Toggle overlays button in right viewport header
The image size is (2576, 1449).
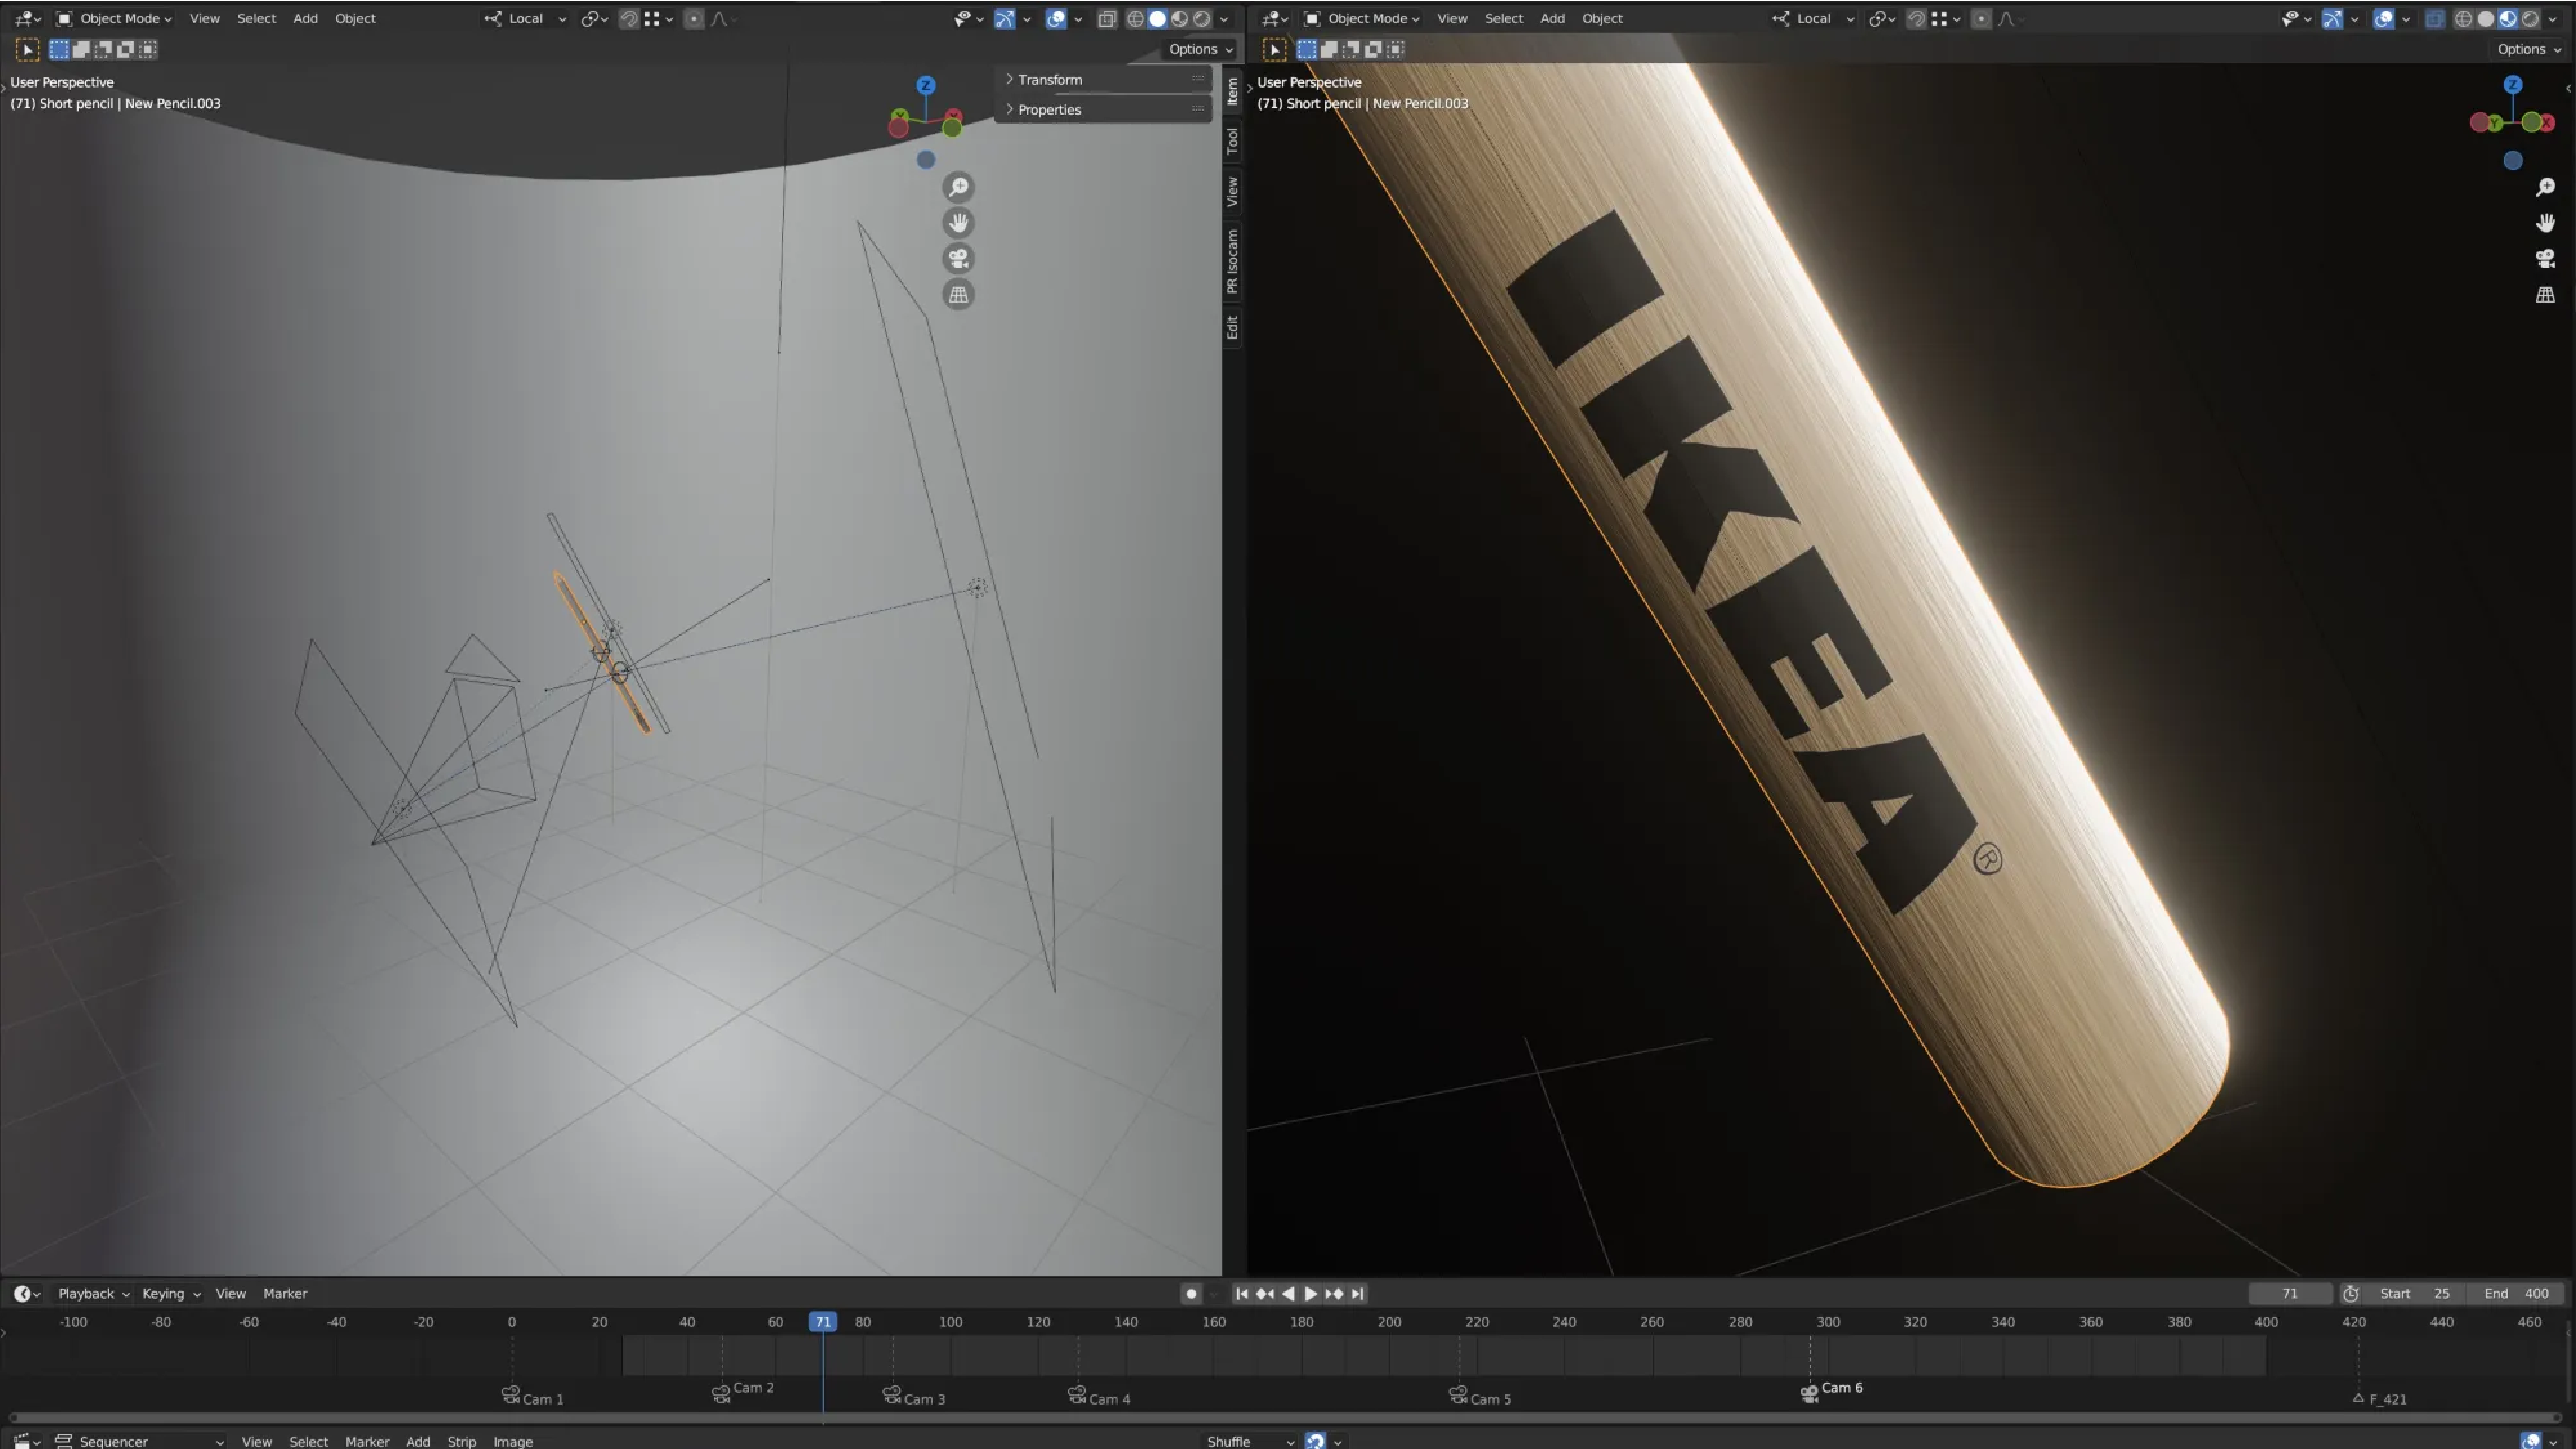[x=2384, y=18]
